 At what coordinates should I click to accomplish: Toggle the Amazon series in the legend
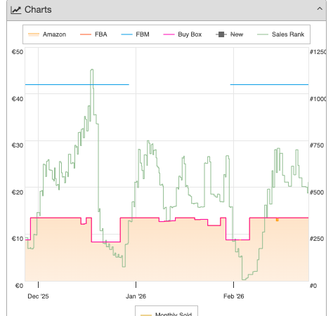pos(47,34)
